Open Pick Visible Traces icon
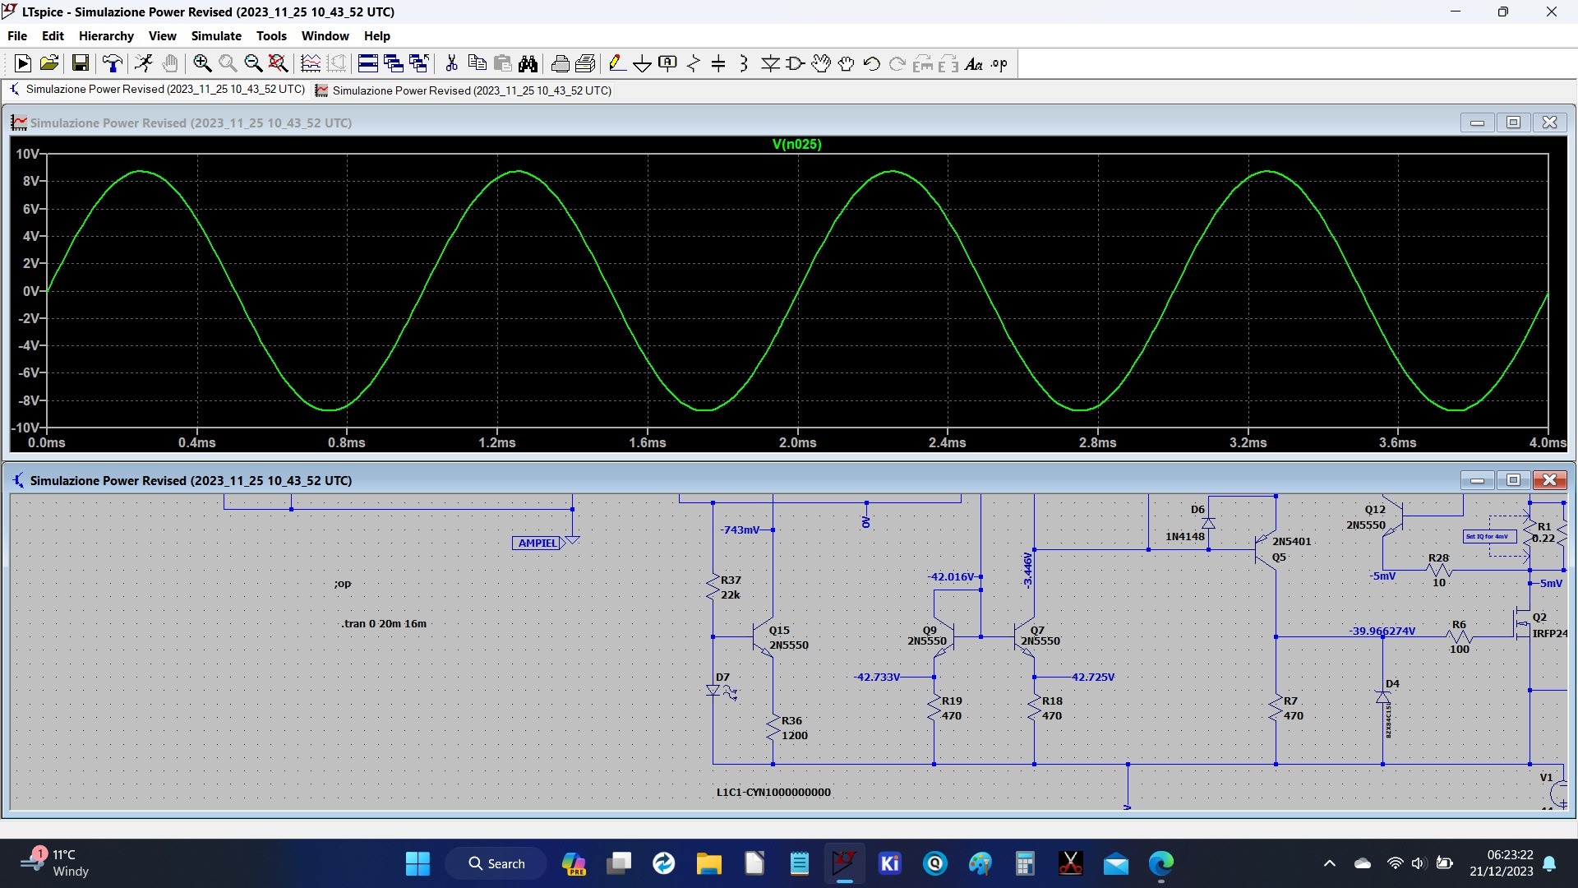The width and height of the screenshot is (1578, 888). [311, 63]
